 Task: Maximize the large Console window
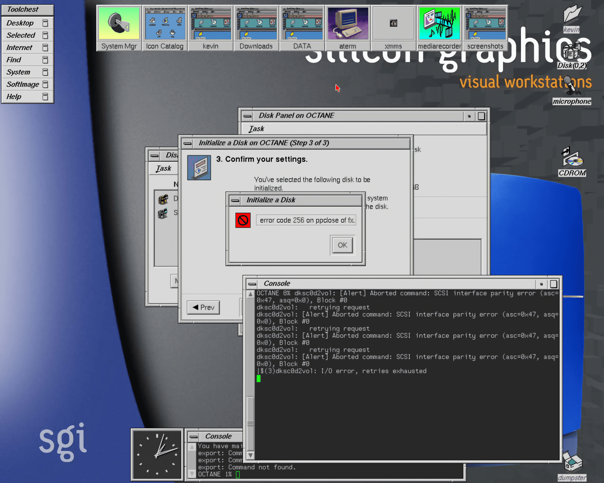click(x=554, y=284)
